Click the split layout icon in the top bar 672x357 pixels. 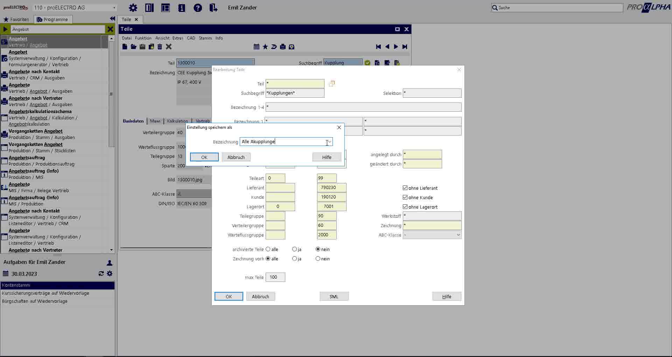[x=149, y=8]
